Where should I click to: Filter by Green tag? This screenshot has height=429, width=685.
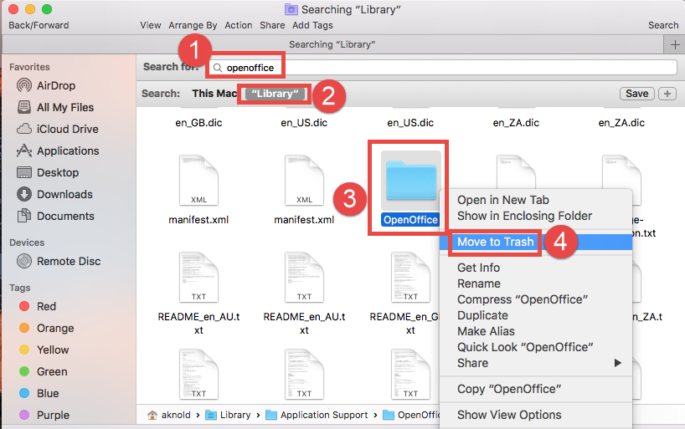pos(44,372)
